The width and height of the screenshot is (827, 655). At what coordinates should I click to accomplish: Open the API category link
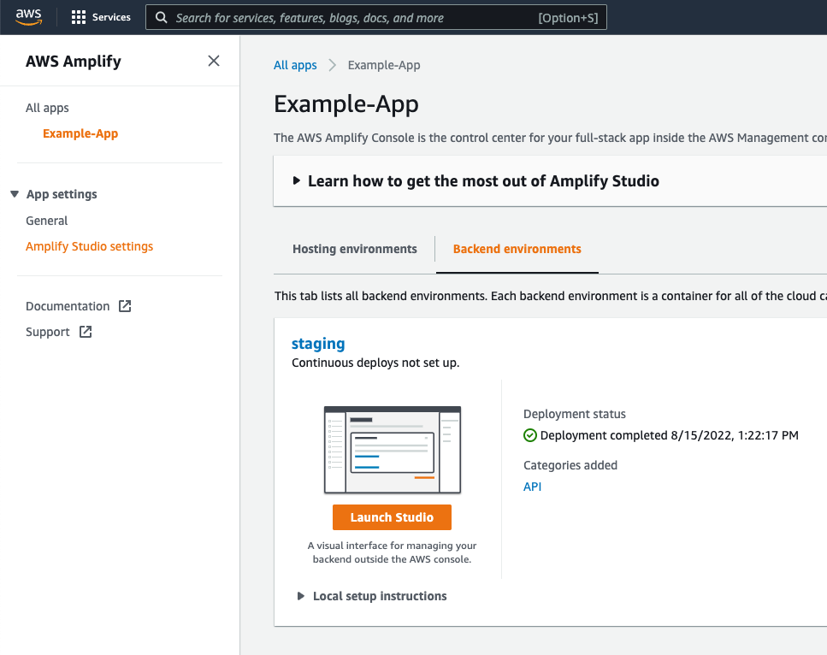pos(532,486)
